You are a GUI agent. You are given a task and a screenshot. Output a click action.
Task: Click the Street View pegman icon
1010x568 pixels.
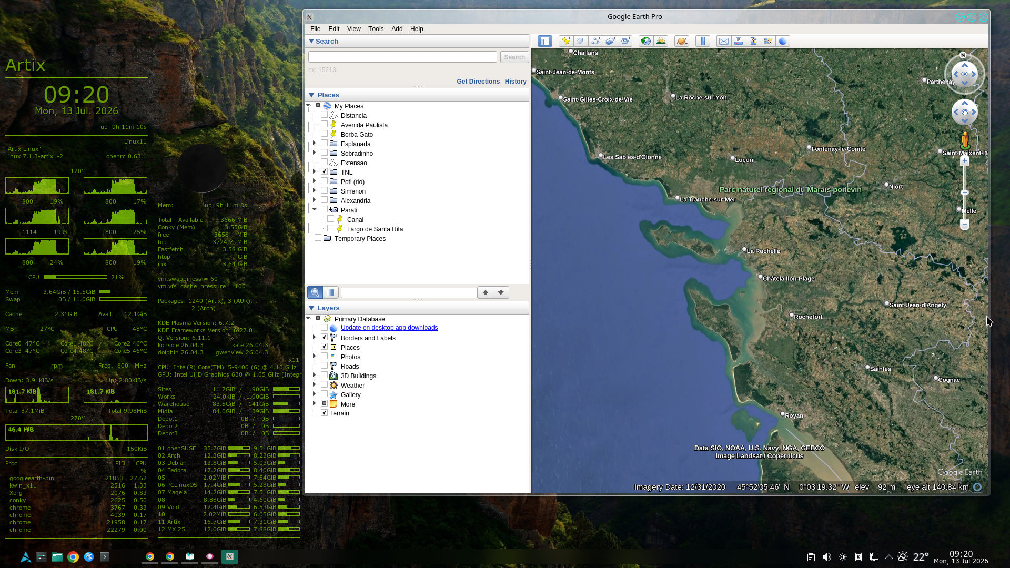coord(965,140)
